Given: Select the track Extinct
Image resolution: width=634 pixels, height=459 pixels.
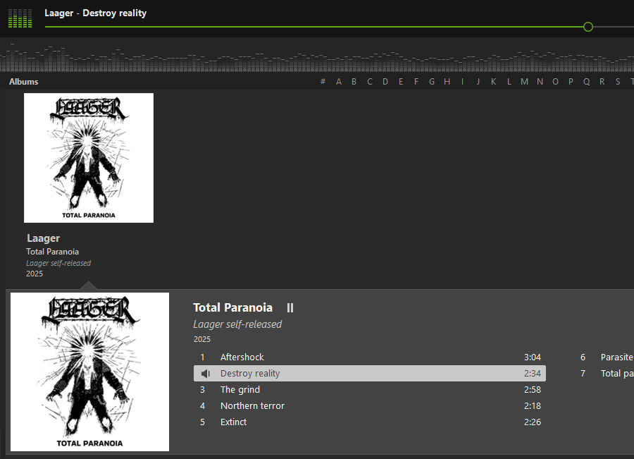Looking at the screenshot, I should point(233,422).
